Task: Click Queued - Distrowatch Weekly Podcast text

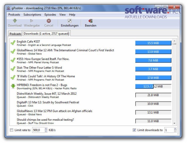Action: click(x=38, y=97)
